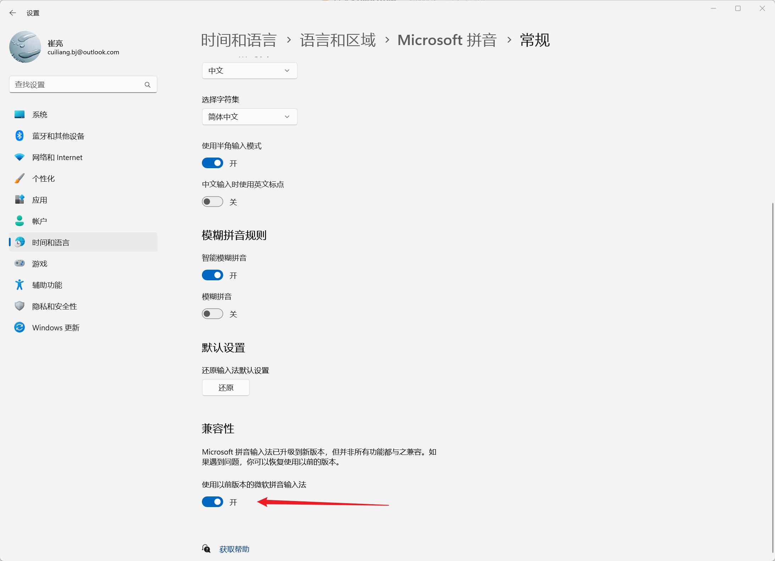Image resolution: width=775 pixels, height=561 pixels.
Task: Click the back arrow icon
Action: pos(13,13)
